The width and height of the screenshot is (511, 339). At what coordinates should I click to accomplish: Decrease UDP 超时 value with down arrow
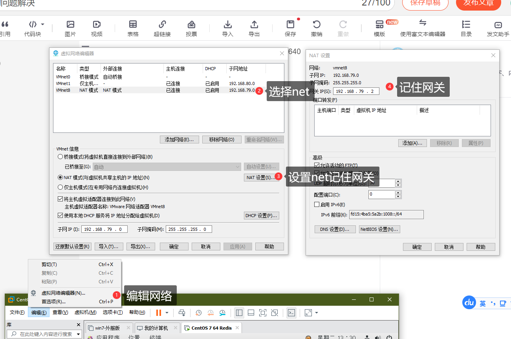click(x=398, y=185)
